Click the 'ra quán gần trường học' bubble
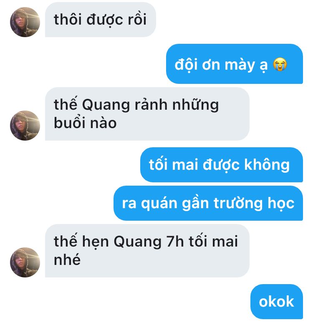Image resolution: width=313 pixels, height=325 pixels. [x=208, y=203]
